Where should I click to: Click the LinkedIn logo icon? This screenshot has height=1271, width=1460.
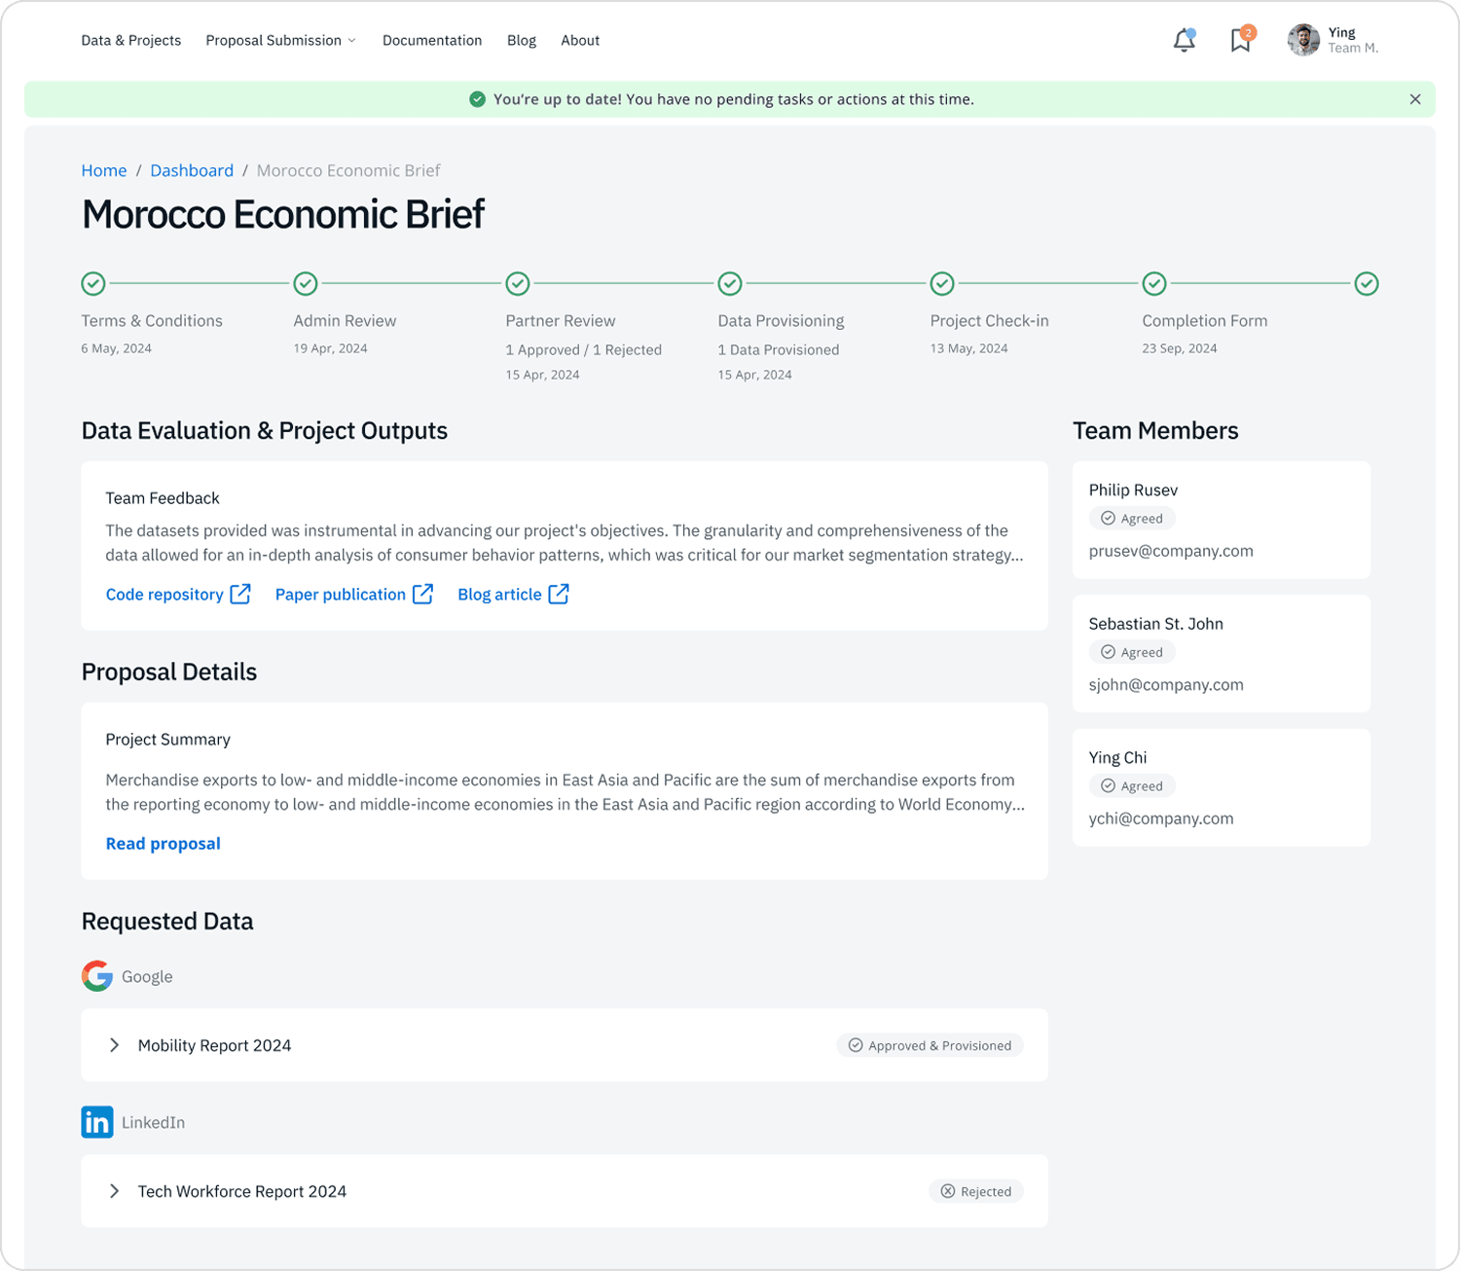pyautogui.click(x=97, y=1122)
